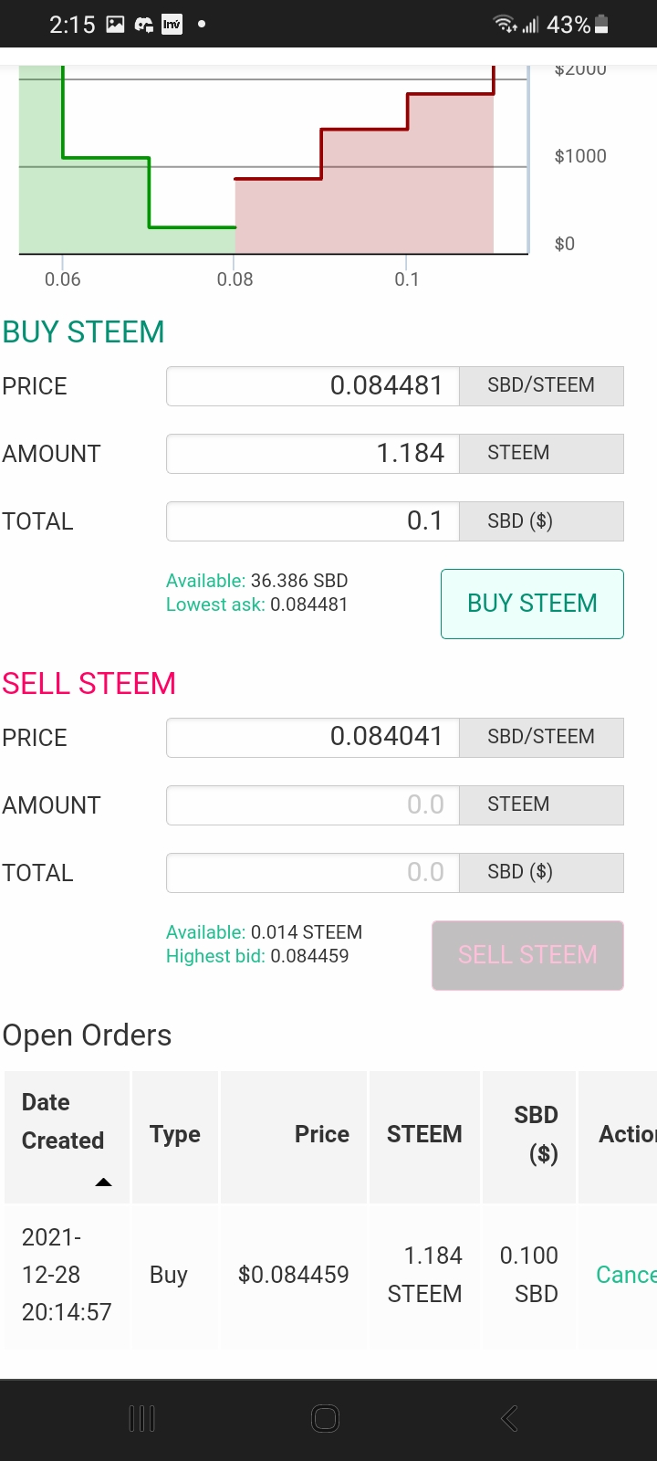Tap the Android back navigation icon

tap(509, 1418)
